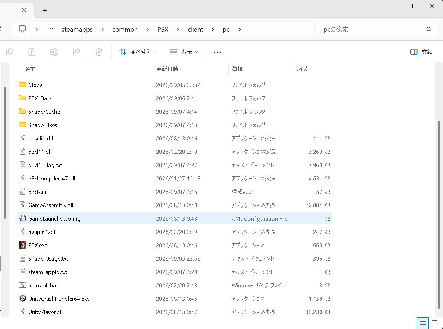The image size is (443, 329).
Task: Switch to large thumbnails view icon
Action: coord(435,323)
